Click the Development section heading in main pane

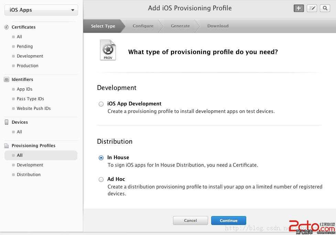pyautogui.click(x=117, y=88)
